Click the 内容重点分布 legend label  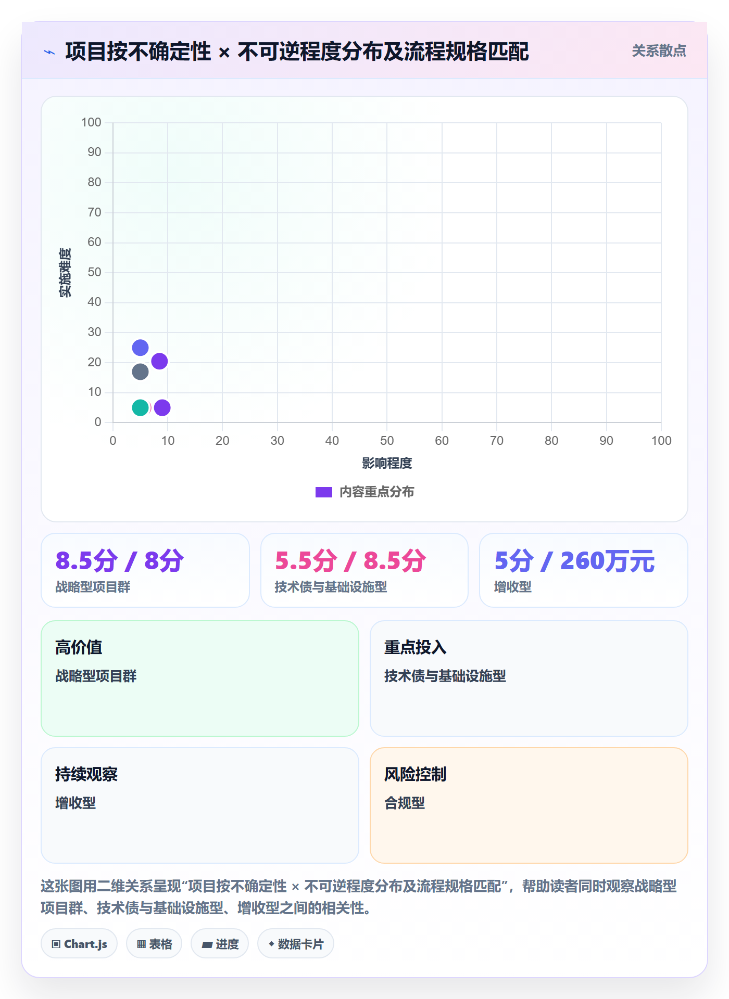[x=376, y=492]
